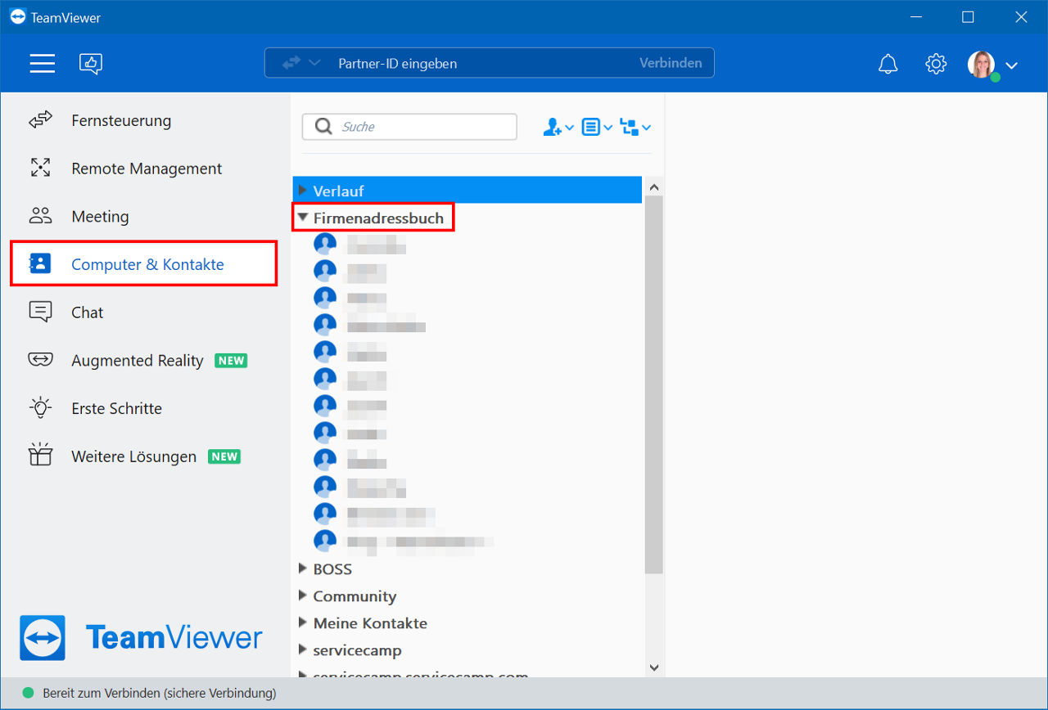Click the Verbinden button
This screenshot has height=710, width=1048.
(671, 63)
